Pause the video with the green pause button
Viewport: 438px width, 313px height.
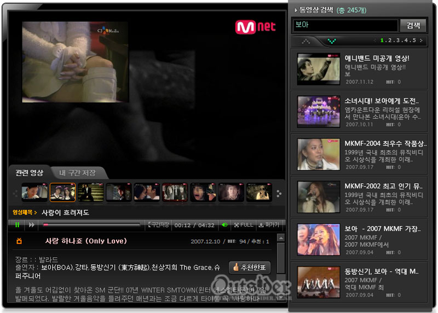tap(18, 225)
